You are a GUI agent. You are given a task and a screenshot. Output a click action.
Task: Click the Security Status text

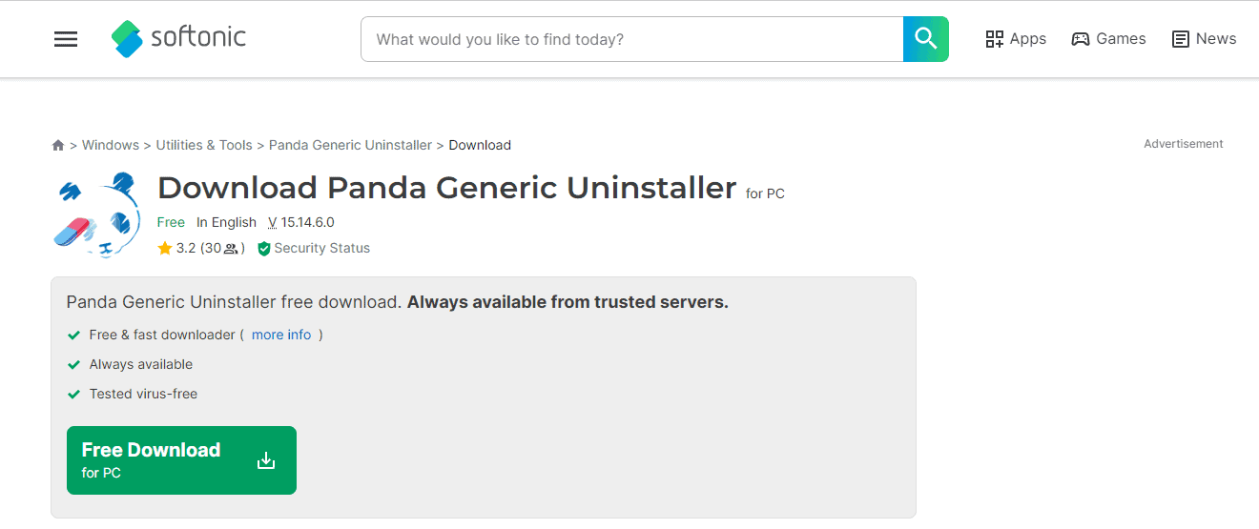321,249
